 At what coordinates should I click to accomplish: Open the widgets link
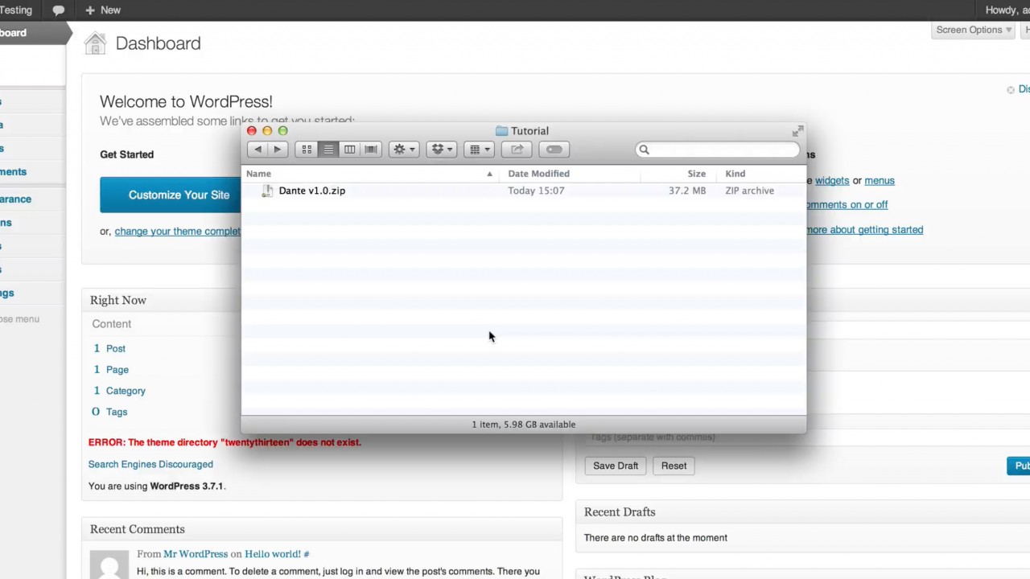pos(832,181)
